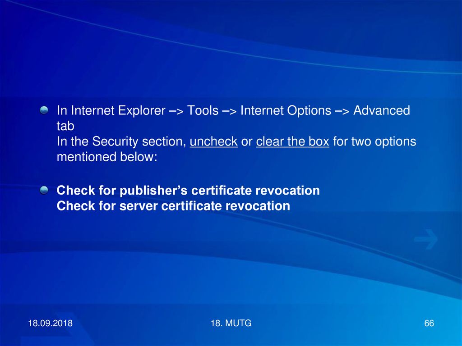The image size is (462, 346).
Task: Click the slide number 66
Action: [x=429, y=323]
